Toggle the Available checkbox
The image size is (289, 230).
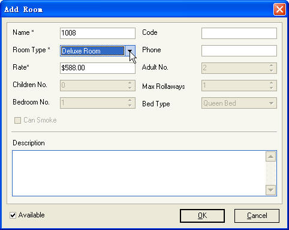click(13, 216)
